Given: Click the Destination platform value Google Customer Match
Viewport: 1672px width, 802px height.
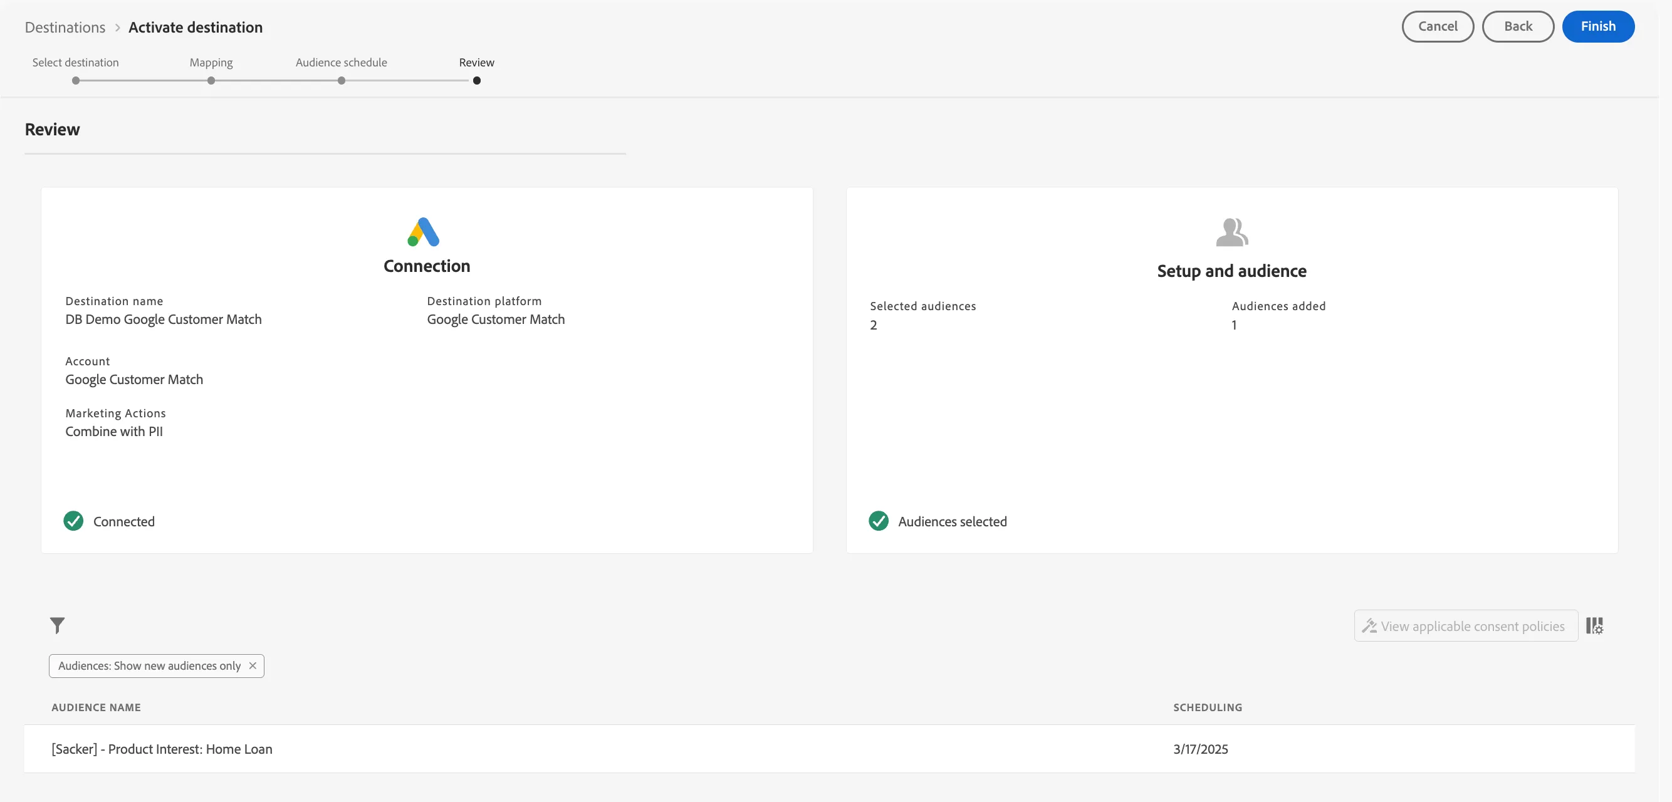Looking at the screenshot, I should pos(496,320).
